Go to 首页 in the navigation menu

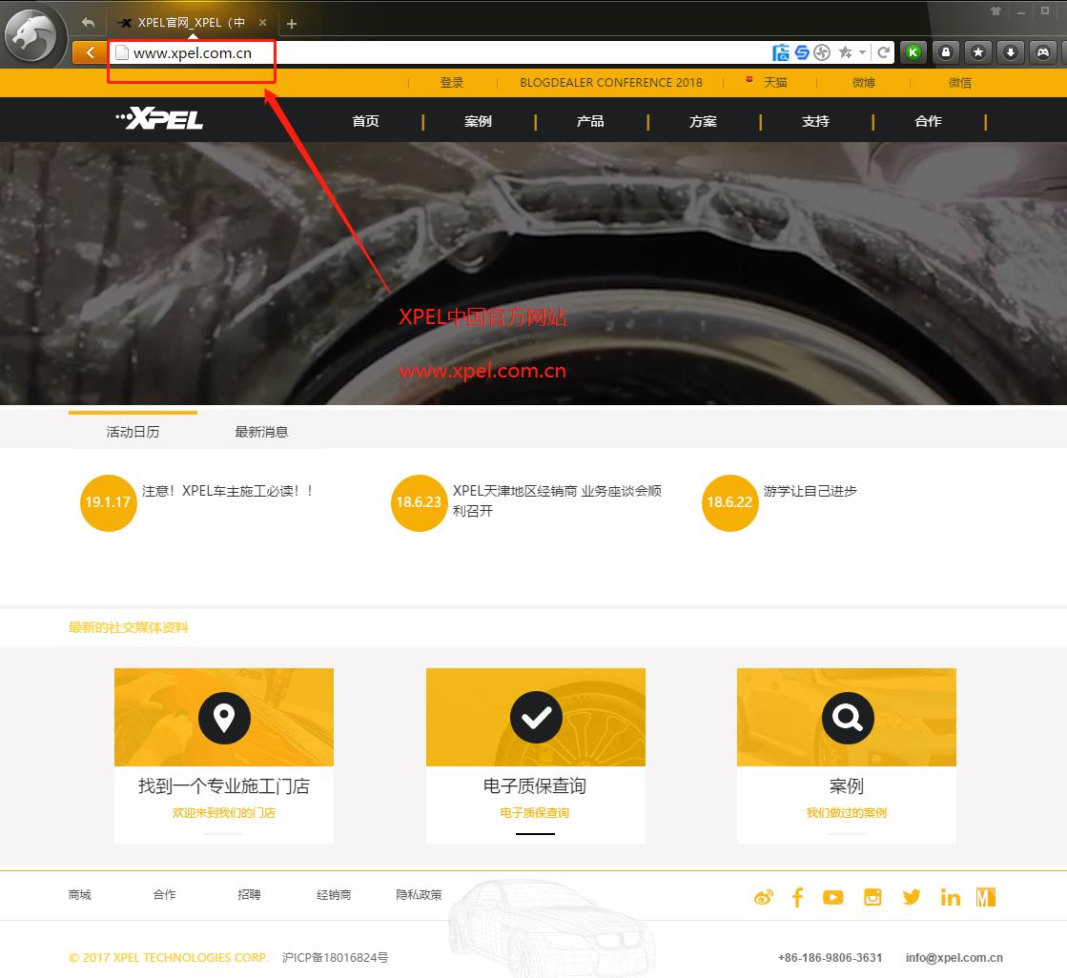point(365,121)
